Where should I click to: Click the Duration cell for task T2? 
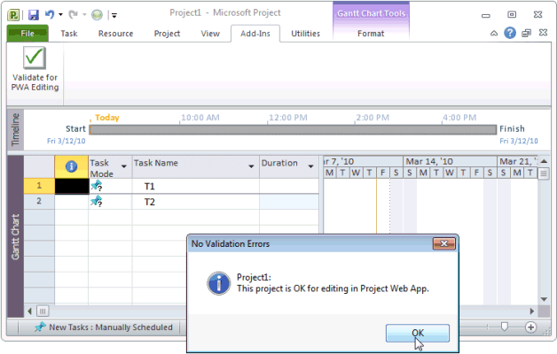tap(289, 202)
